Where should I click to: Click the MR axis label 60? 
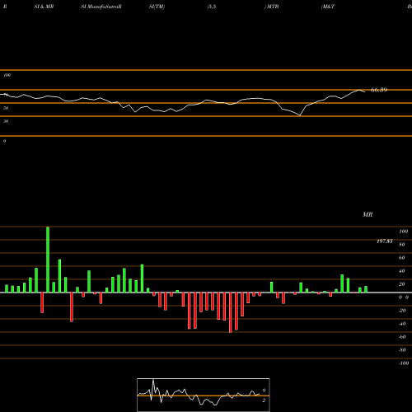[402, 258]
